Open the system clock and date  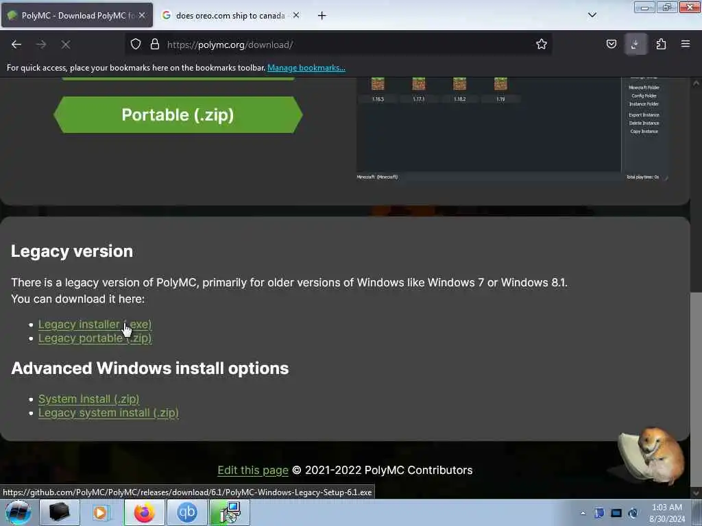667,513
